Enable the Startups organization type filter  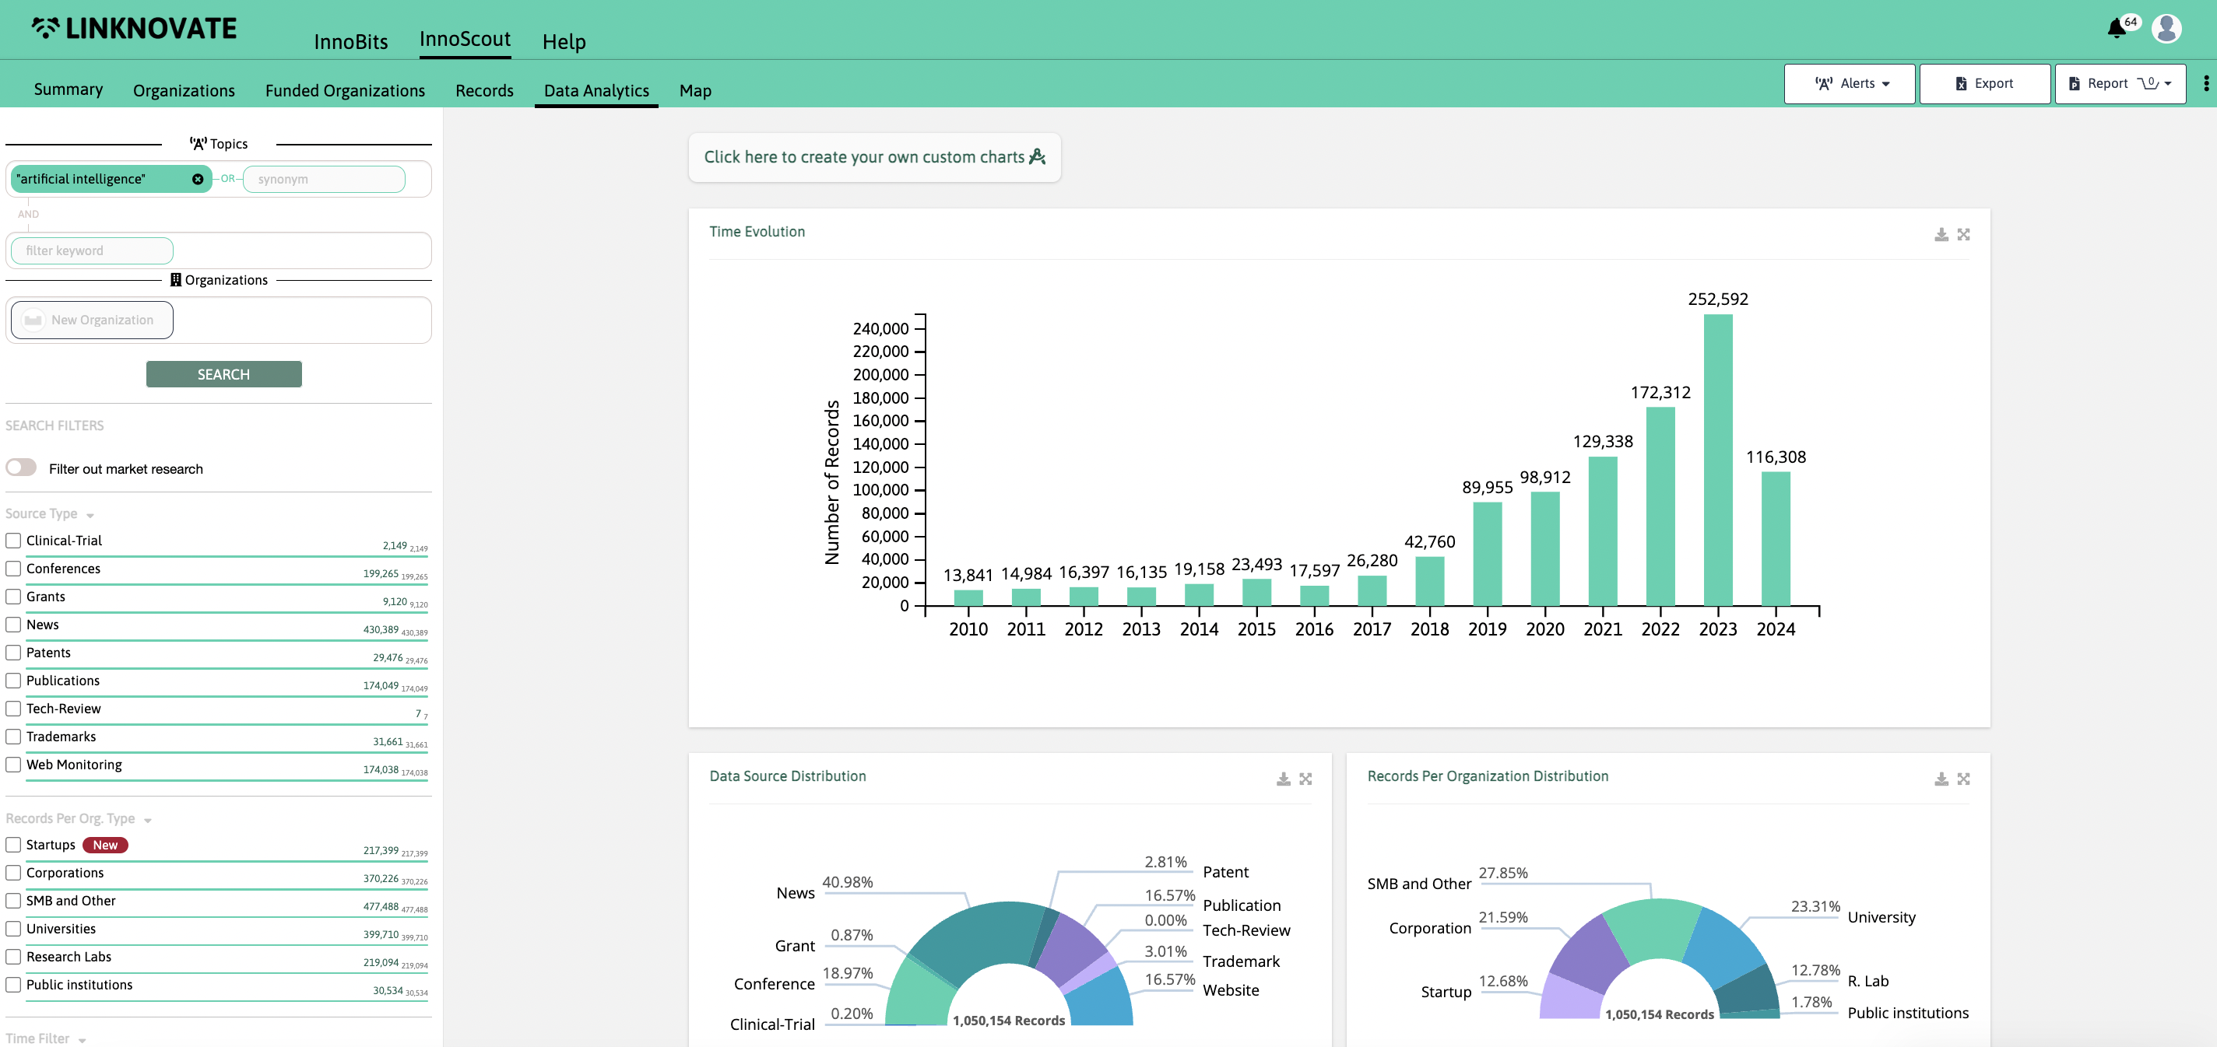point(12,843)
